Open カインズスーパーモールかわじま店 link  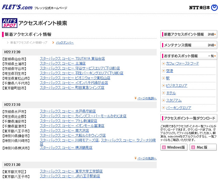[83, 116]
